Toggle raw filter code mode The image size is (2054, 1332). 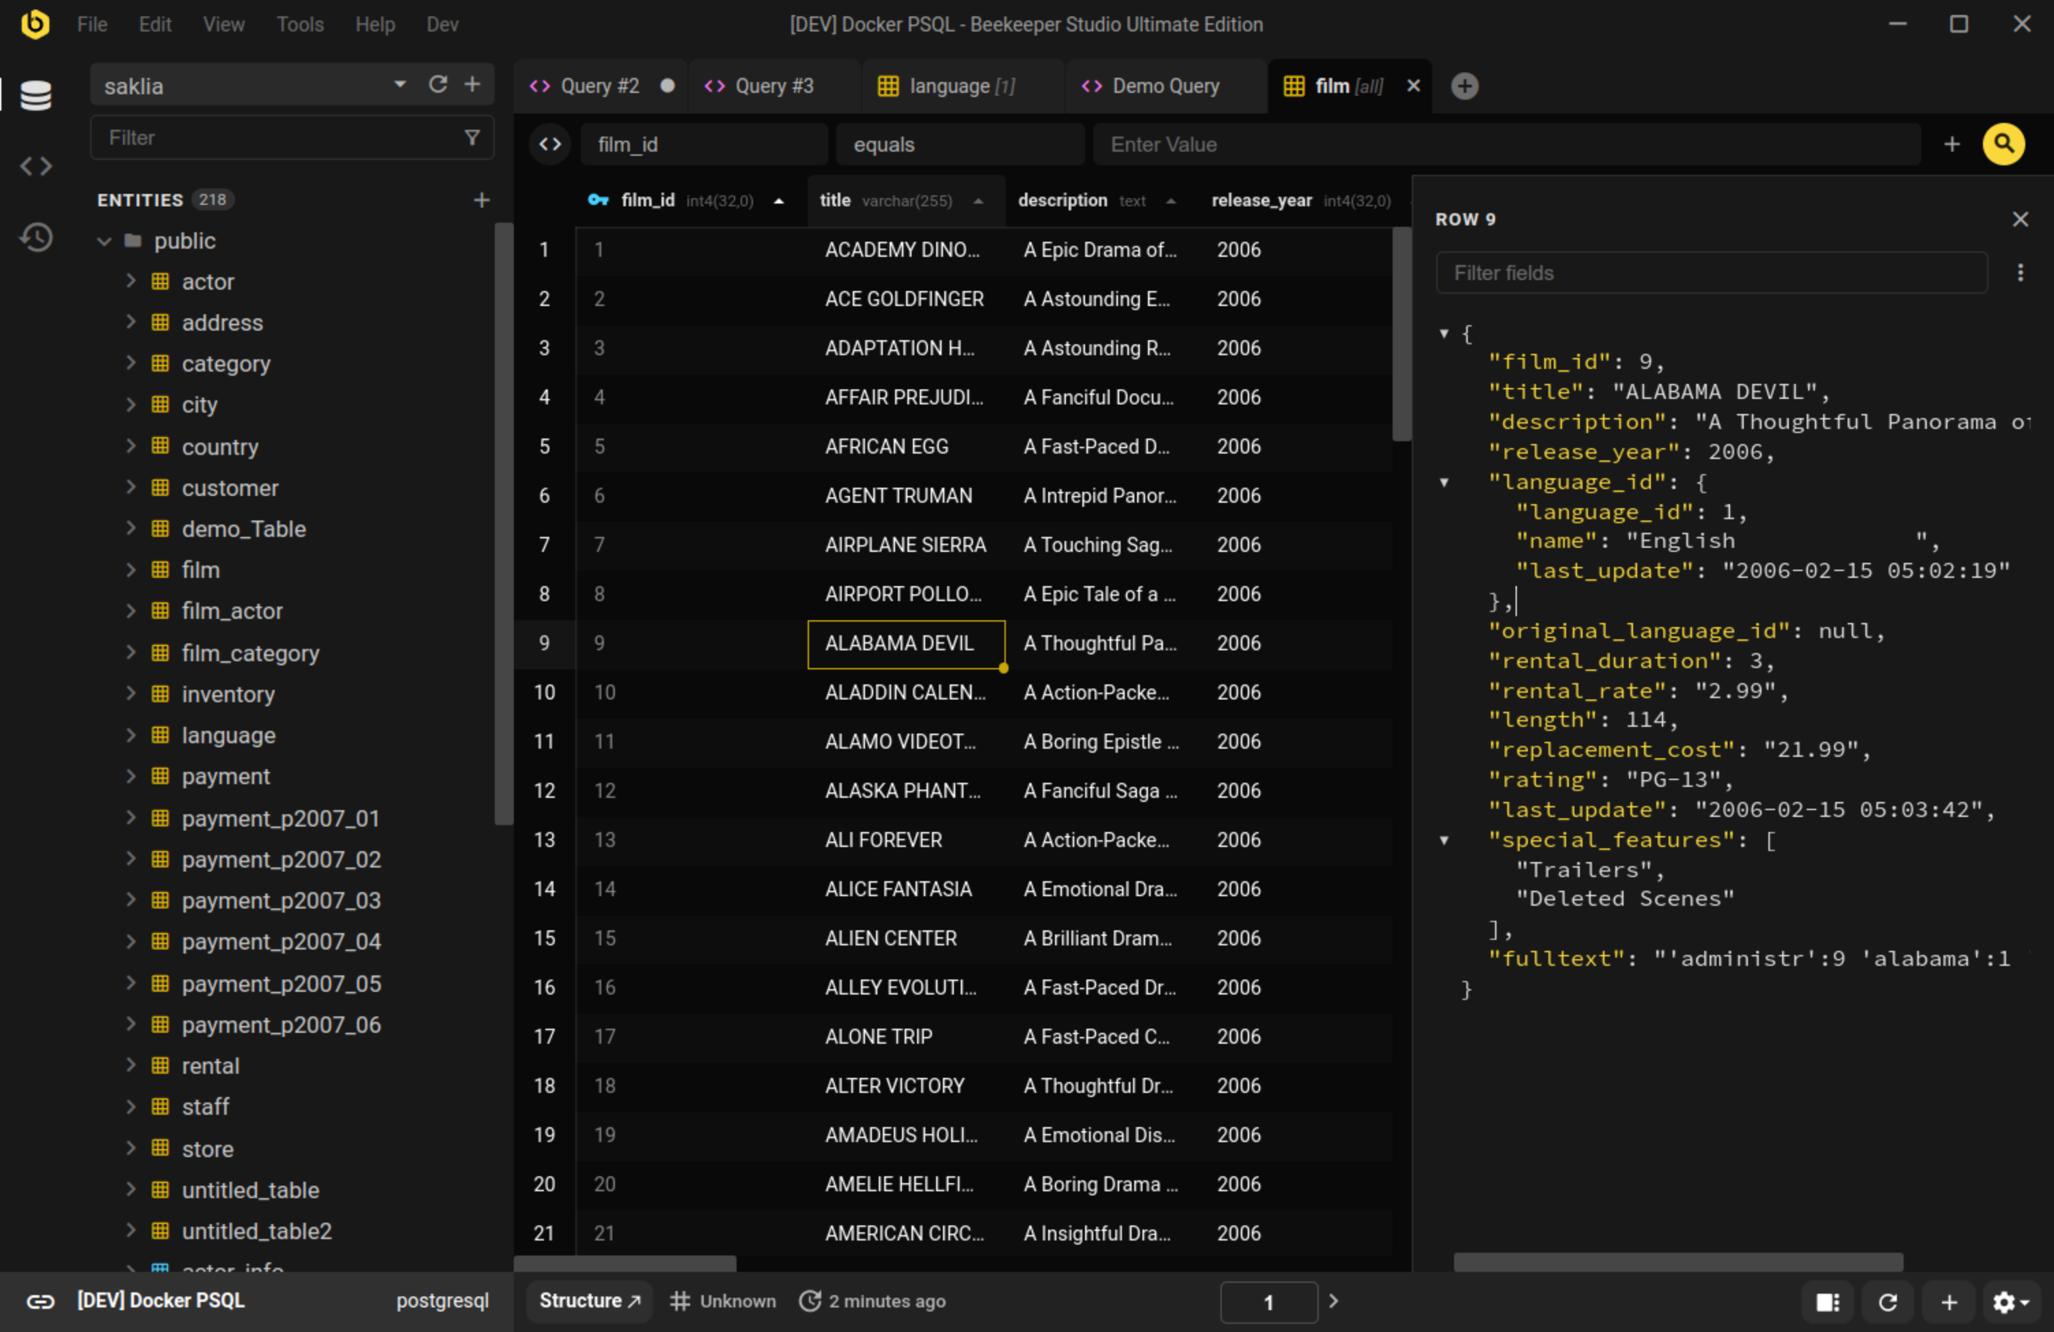click(550, 144)
